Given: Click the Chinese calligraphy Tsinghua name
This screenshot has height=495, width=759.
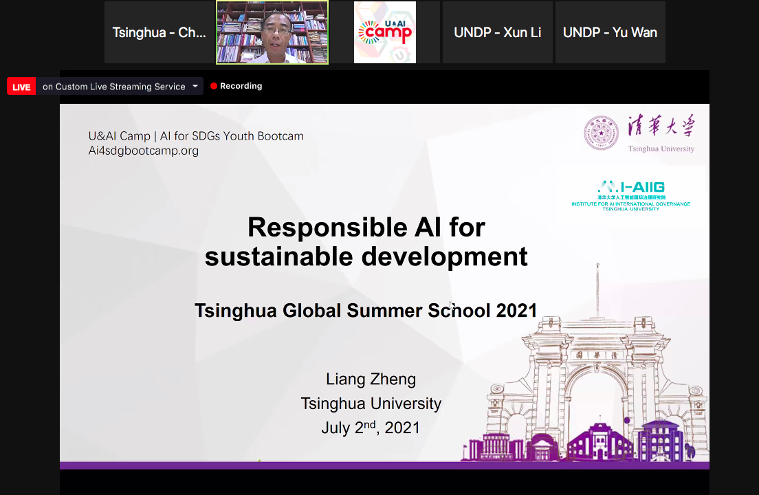Looking at the screenshot, I should (661, 128).
